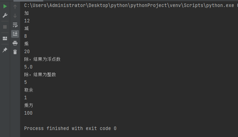Click the output text 5.0
Image resolution: width=238 pixels, height=137 pixels.
[x=28, y=67]
